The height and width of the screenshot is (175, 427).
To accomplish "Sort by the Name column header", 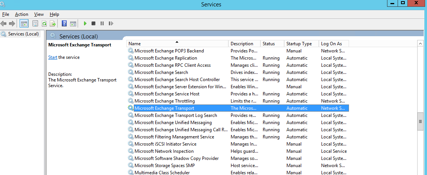I will click(177, 44).
